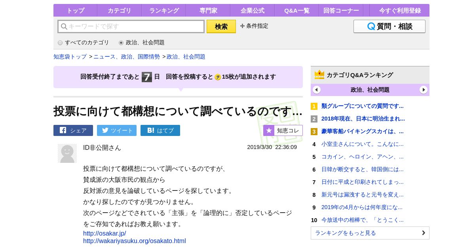Focus the keyword search field

tap(131, 26)
